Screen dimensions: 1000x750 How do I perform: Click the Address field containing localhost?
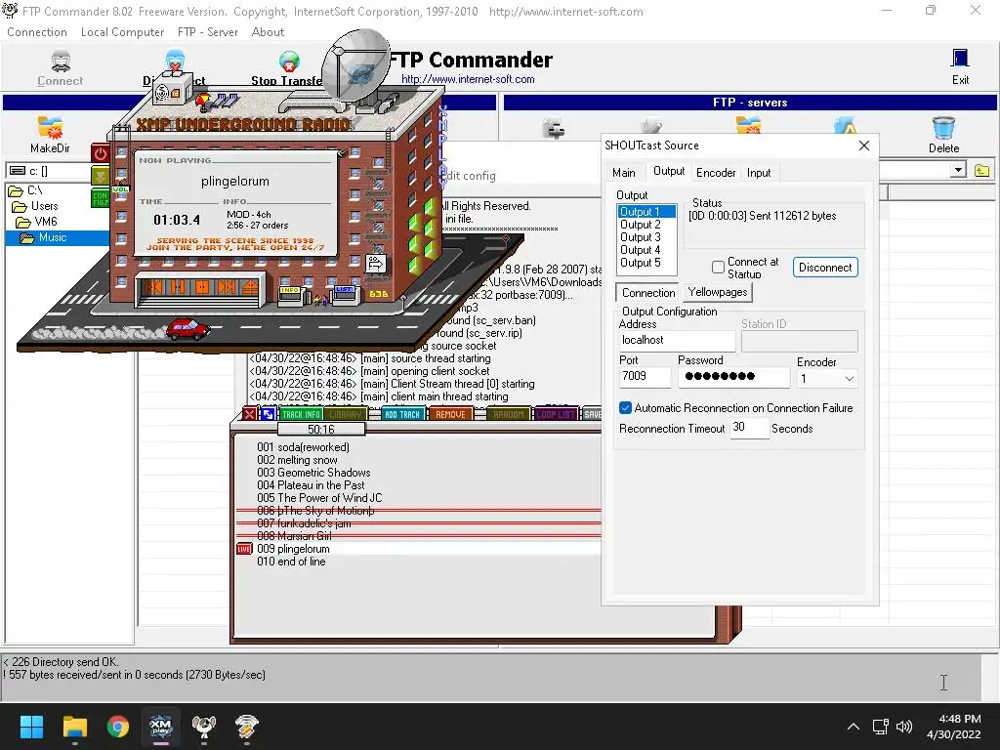coord(677,341)
